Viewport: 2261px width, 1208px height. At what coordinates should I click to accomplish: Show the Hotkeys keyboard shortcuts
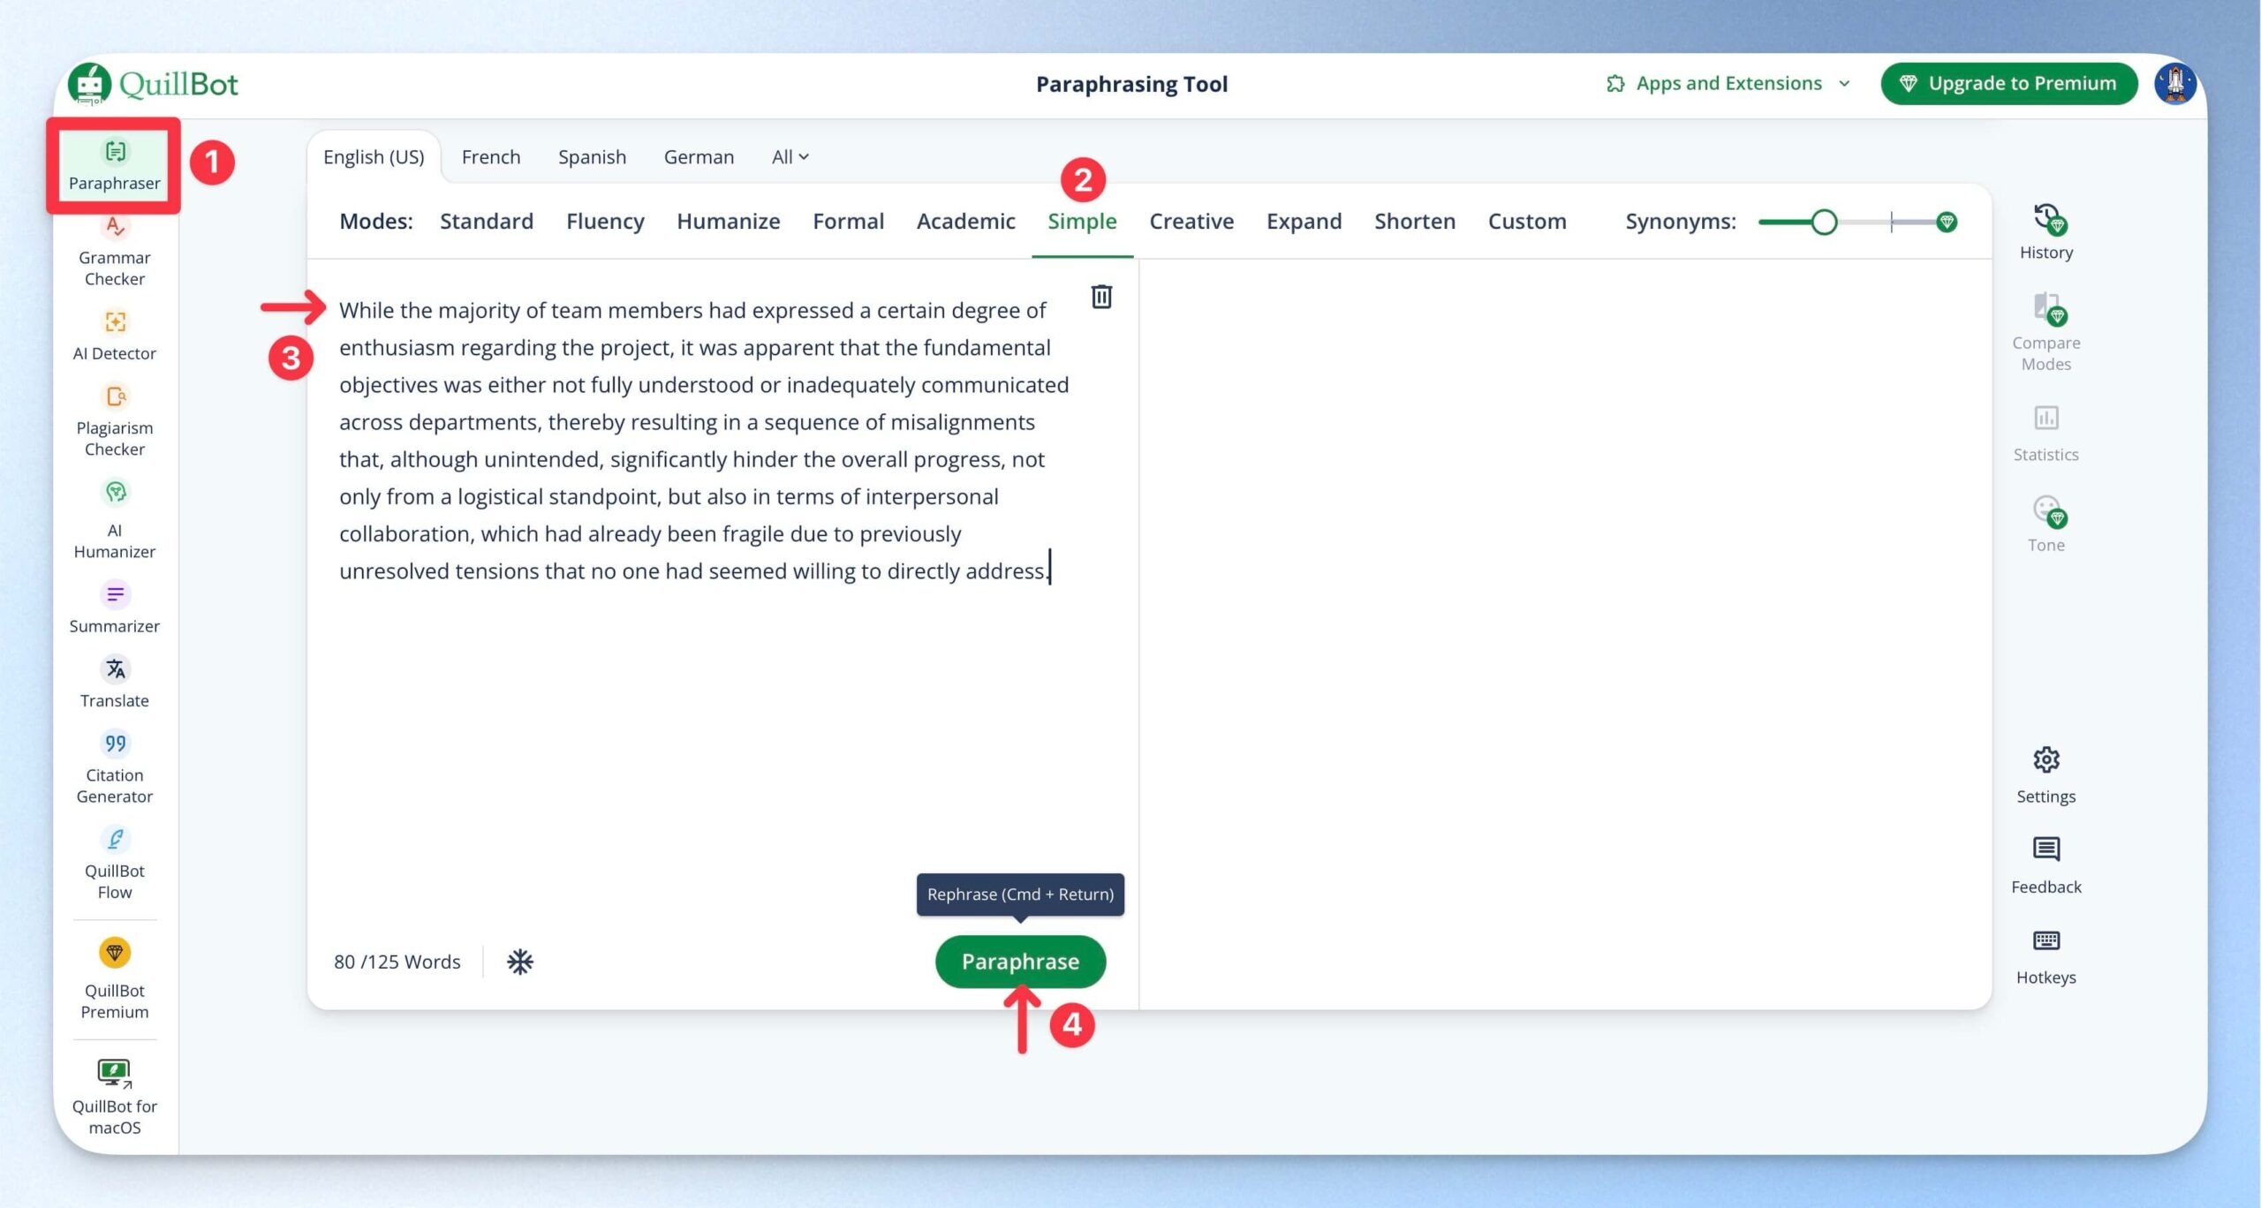tap(2045, 956)
